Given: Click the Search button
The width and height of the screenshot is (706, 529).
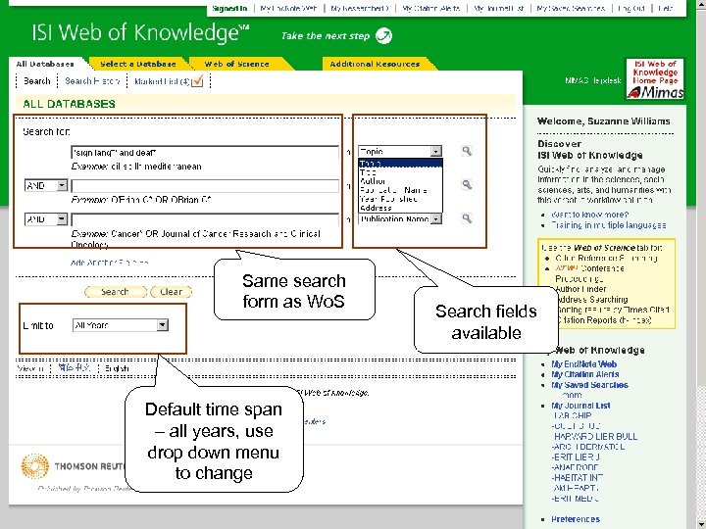Looking at the screenshot, I should pyautogui.click(x=116, y=292).
